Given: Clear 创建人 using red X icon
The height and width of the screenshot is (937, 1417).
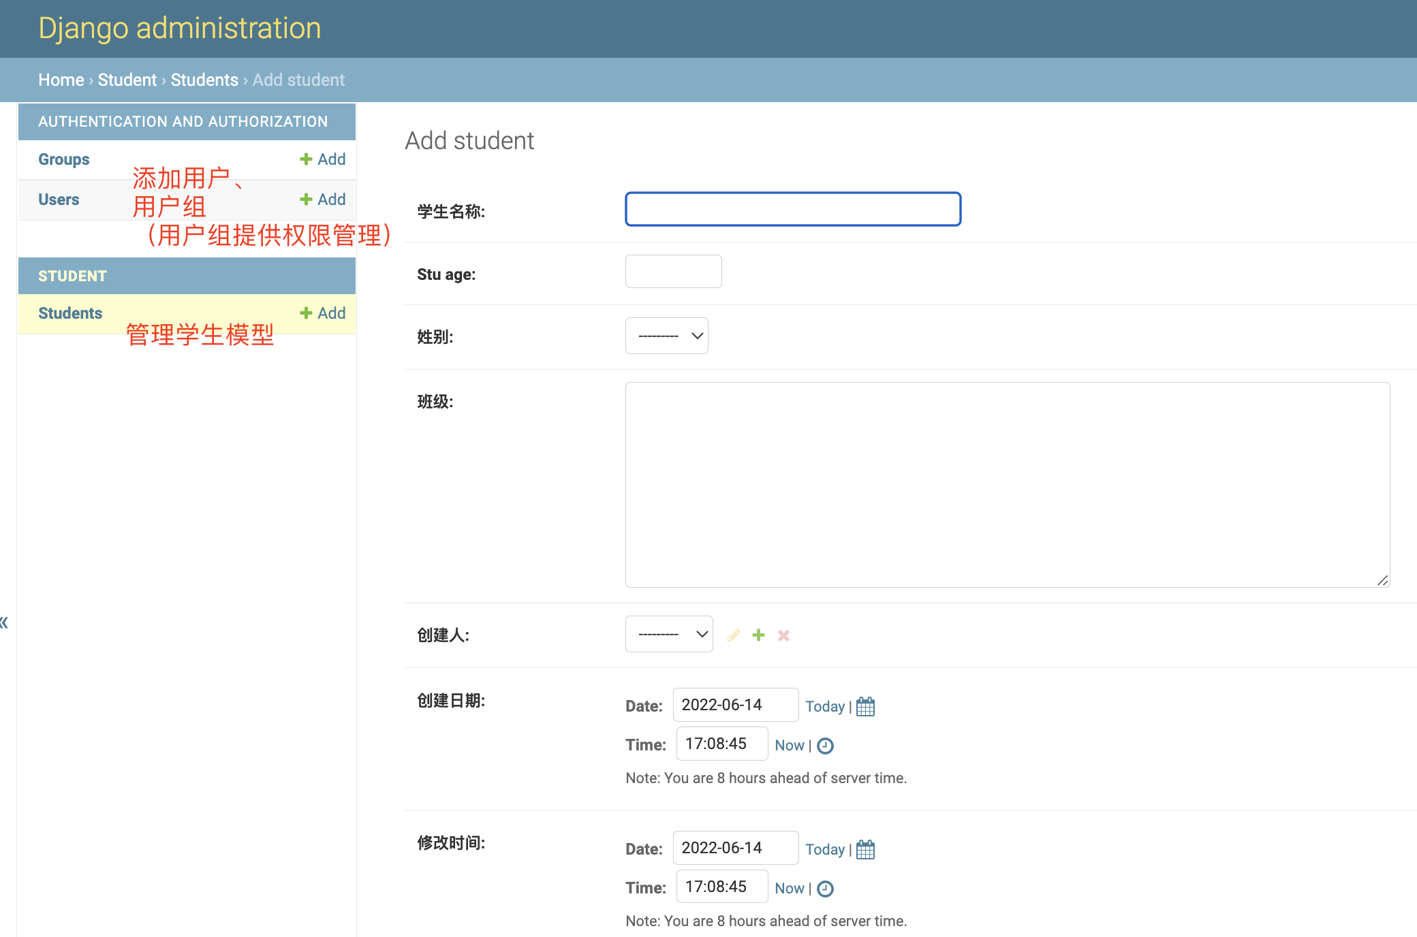Looking at the screenshot, I should 783,634.
